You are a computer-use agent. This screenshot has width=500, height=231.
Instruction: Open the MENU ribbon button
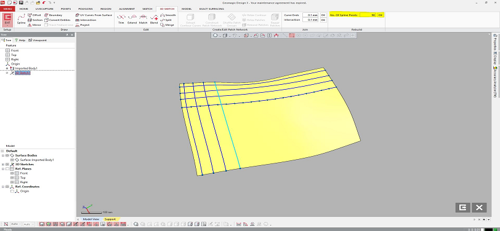coord(7,9)
